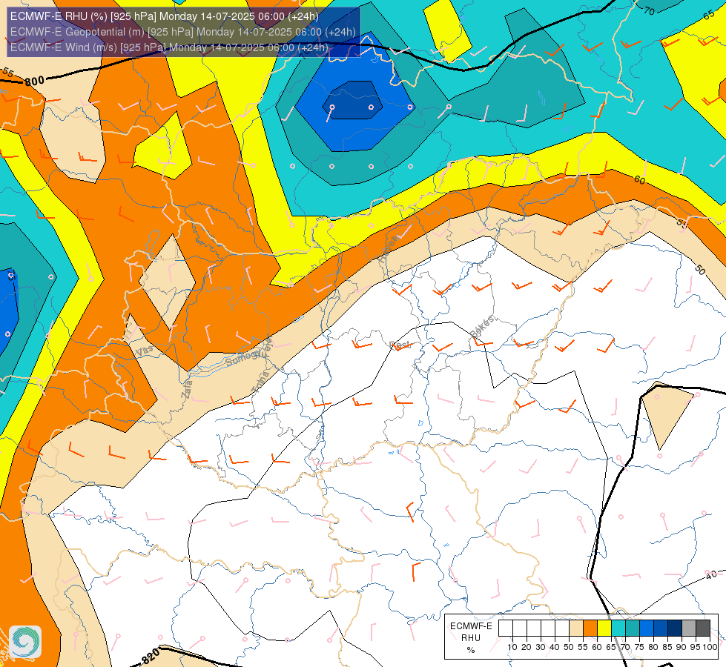Click the Pest county label

400,345
